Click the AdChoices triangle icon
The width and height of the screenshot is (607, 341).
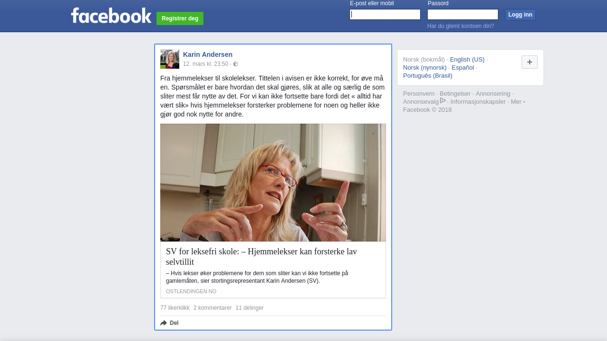443,100
